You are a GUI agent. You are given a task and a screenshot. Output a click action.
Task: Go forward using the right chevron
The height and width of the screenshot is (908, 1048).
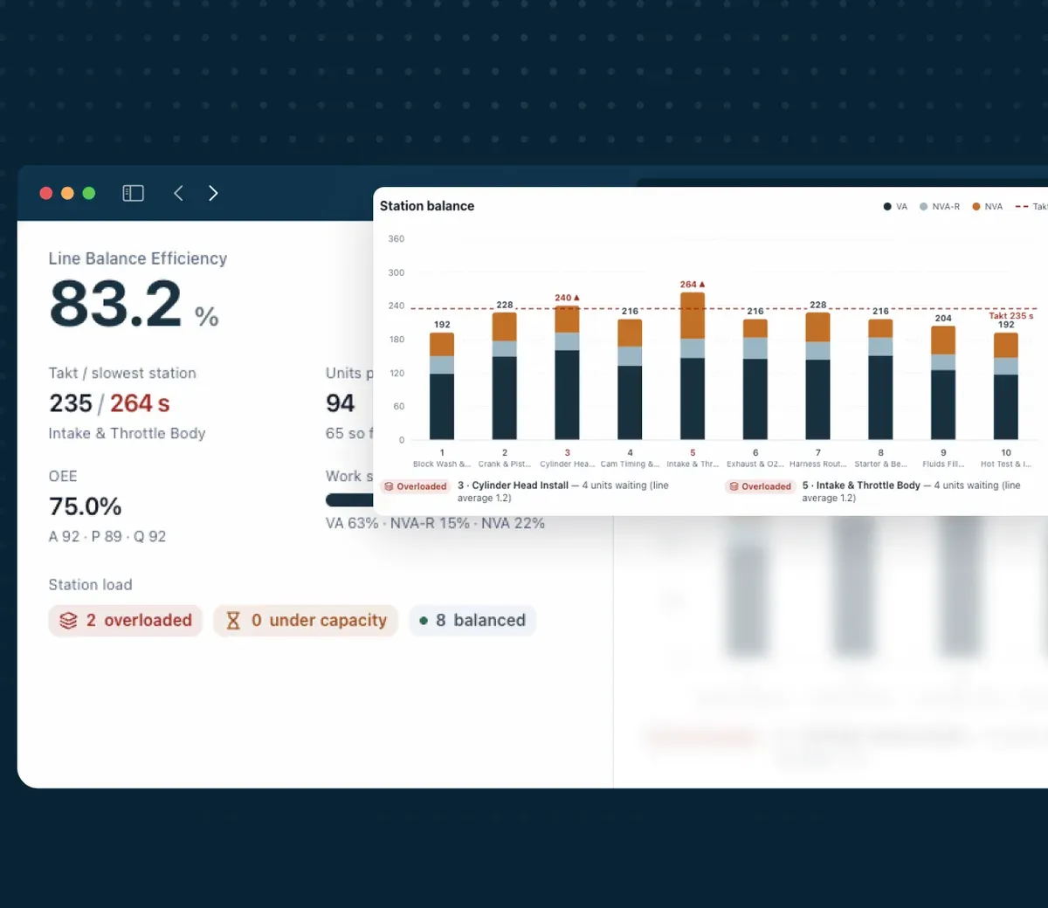point(213,193)
